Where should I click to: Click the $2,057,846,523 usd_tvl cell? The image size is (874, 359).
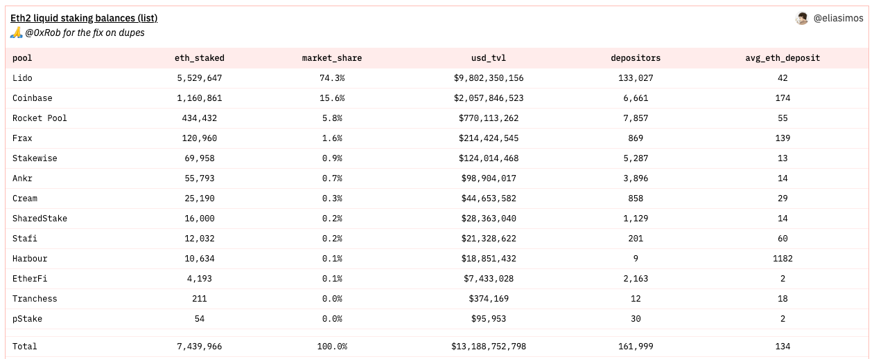[x=489, y=98]
